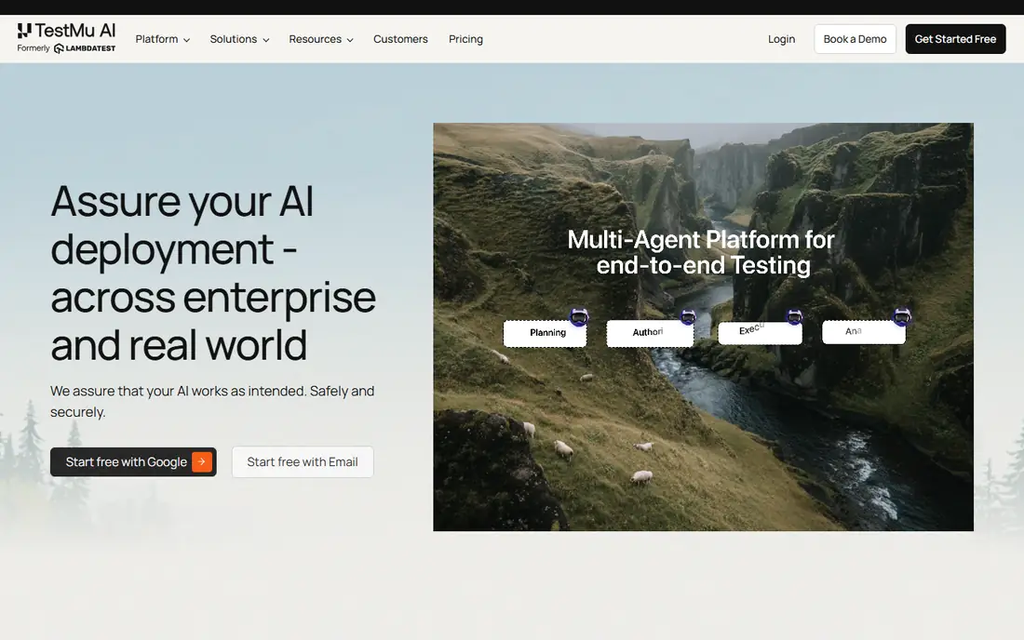Open the Pricing page
The height and width of the screenshot is (640, 1024).
click(465, 39)
